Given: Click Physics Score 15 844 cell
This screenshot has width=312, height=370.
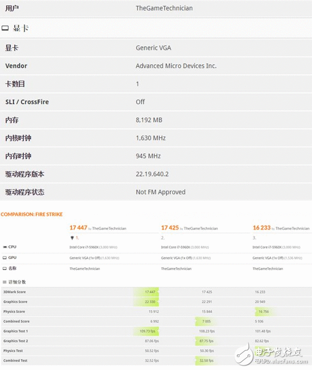Looking at the screenshot, I should pyautogui.click(x=207, y=312).
